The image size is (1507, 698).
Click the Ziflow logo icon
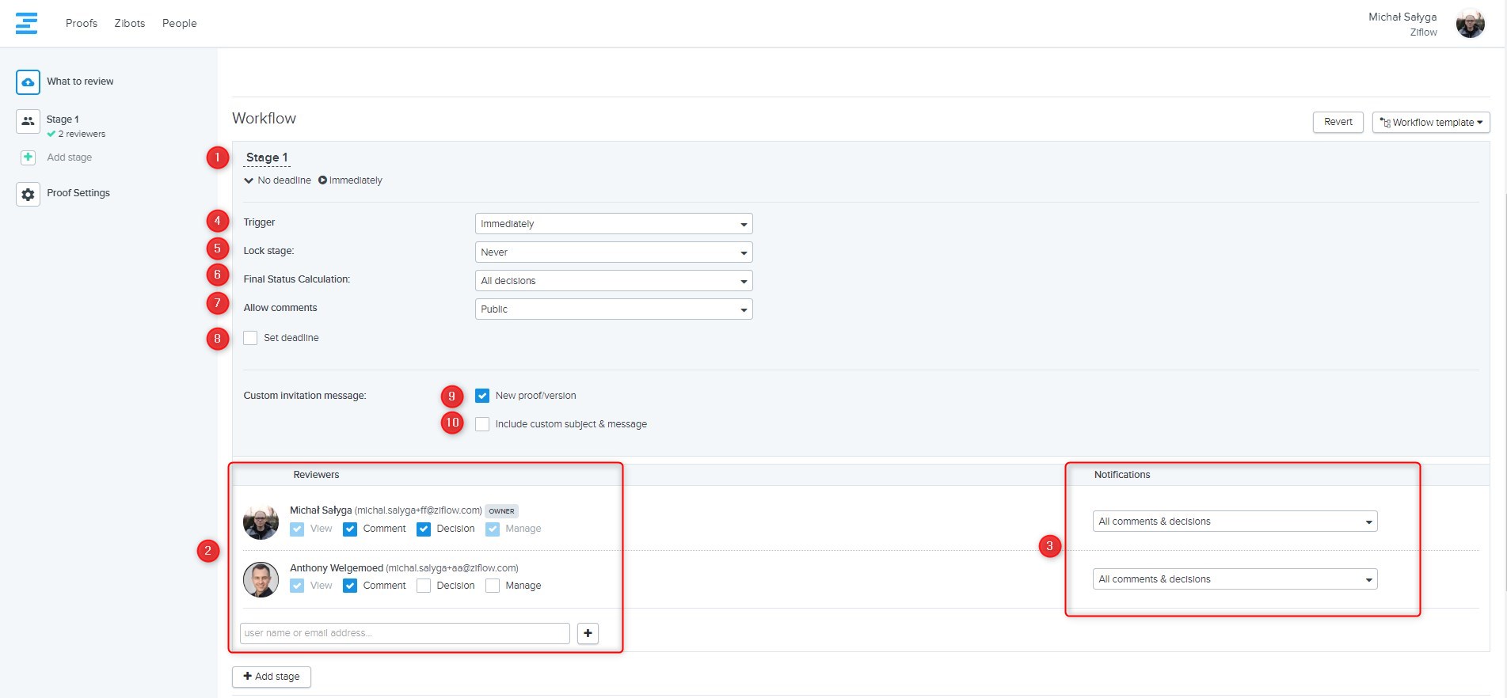(x=26, y=23)
